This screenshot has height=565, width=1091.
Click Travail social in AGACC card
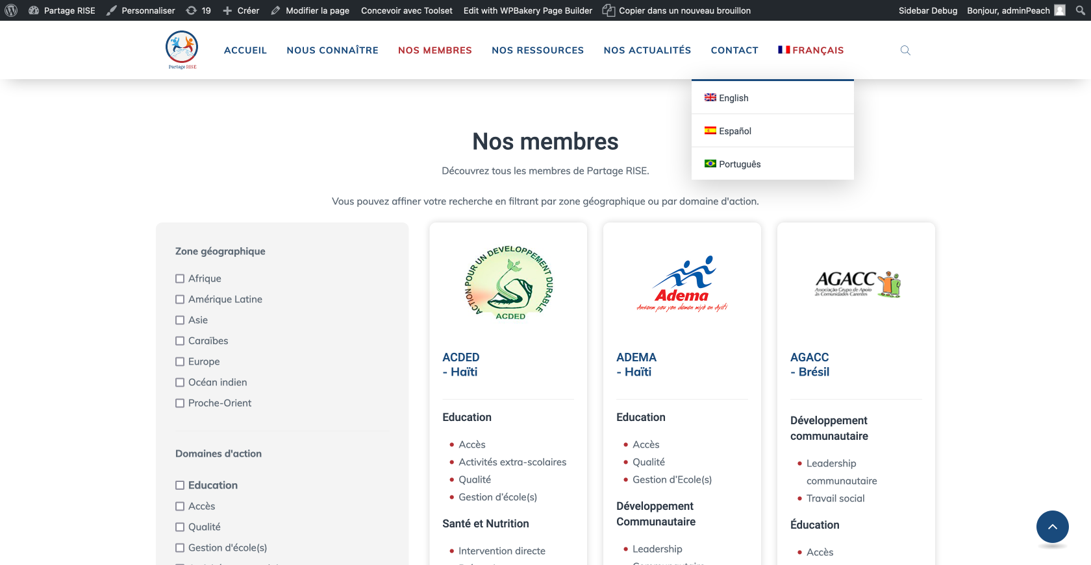[835, 498]
